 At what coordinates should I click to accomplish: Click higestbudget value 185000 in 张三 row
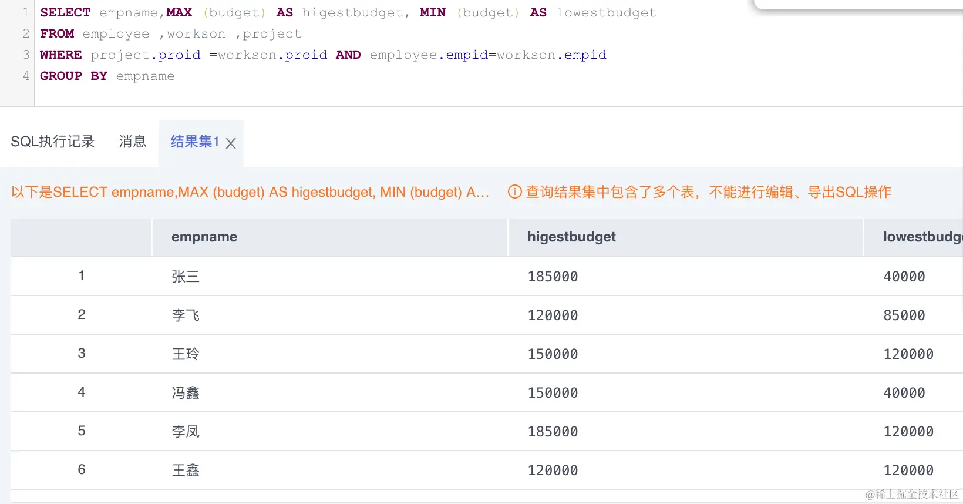coord(553,276)
